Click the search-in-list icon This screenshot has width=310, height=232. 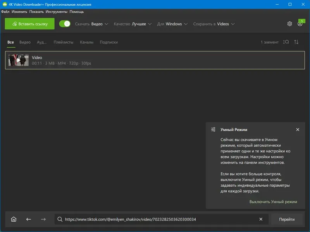286,42
